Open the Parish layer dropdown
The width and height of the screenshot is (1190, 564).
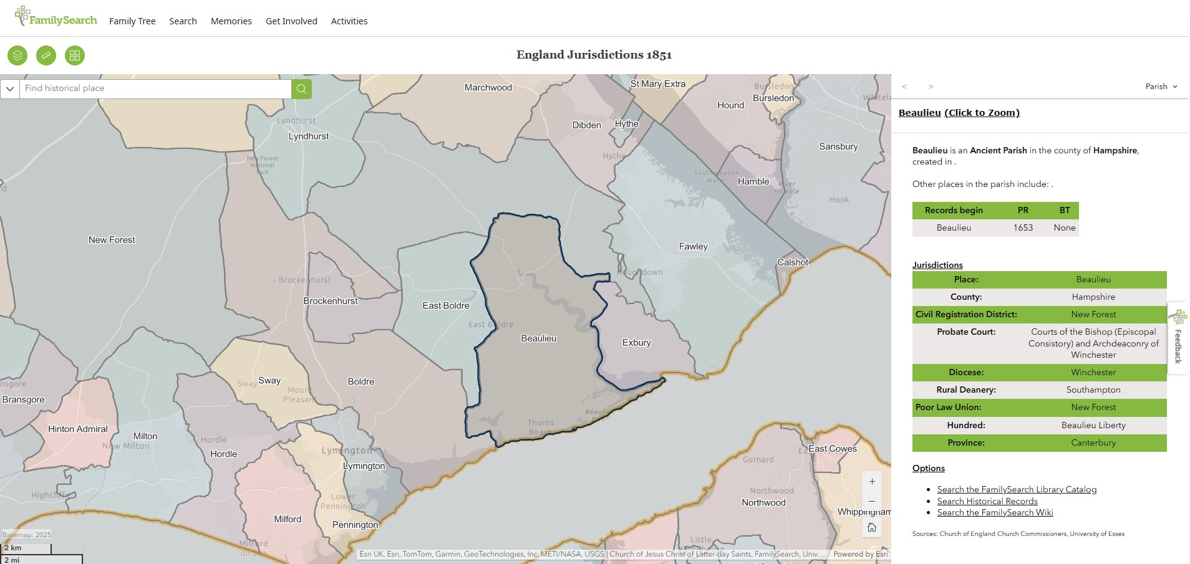pos(1161,87)
